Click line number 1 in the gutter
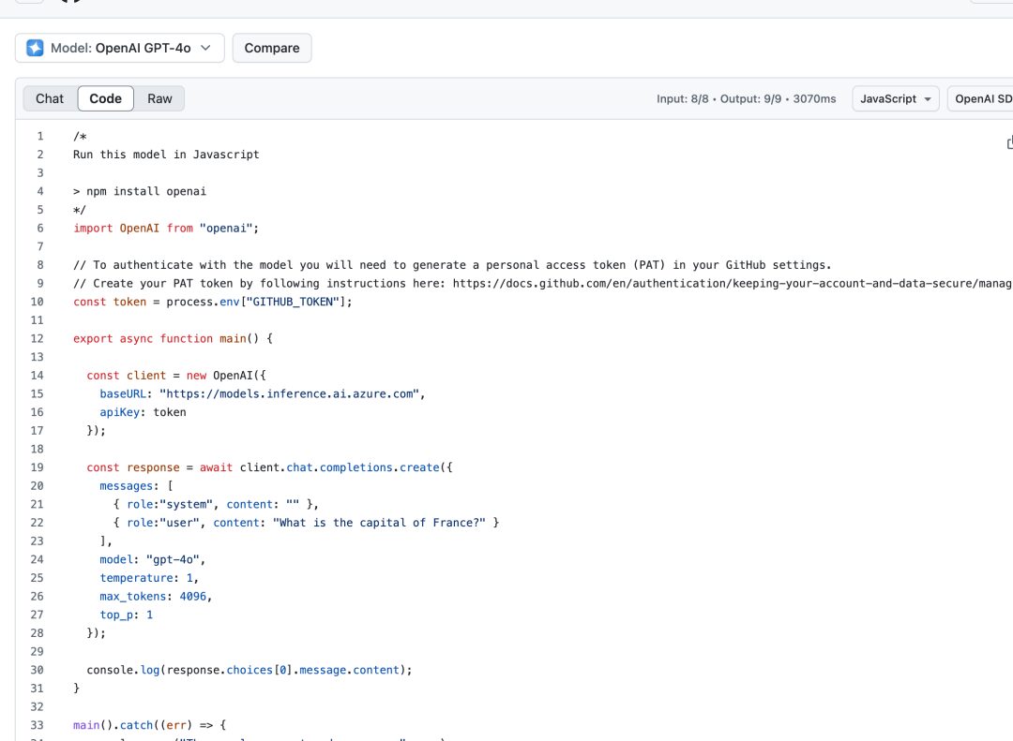This screenshot has height=741, width=1013. (39, 136)
